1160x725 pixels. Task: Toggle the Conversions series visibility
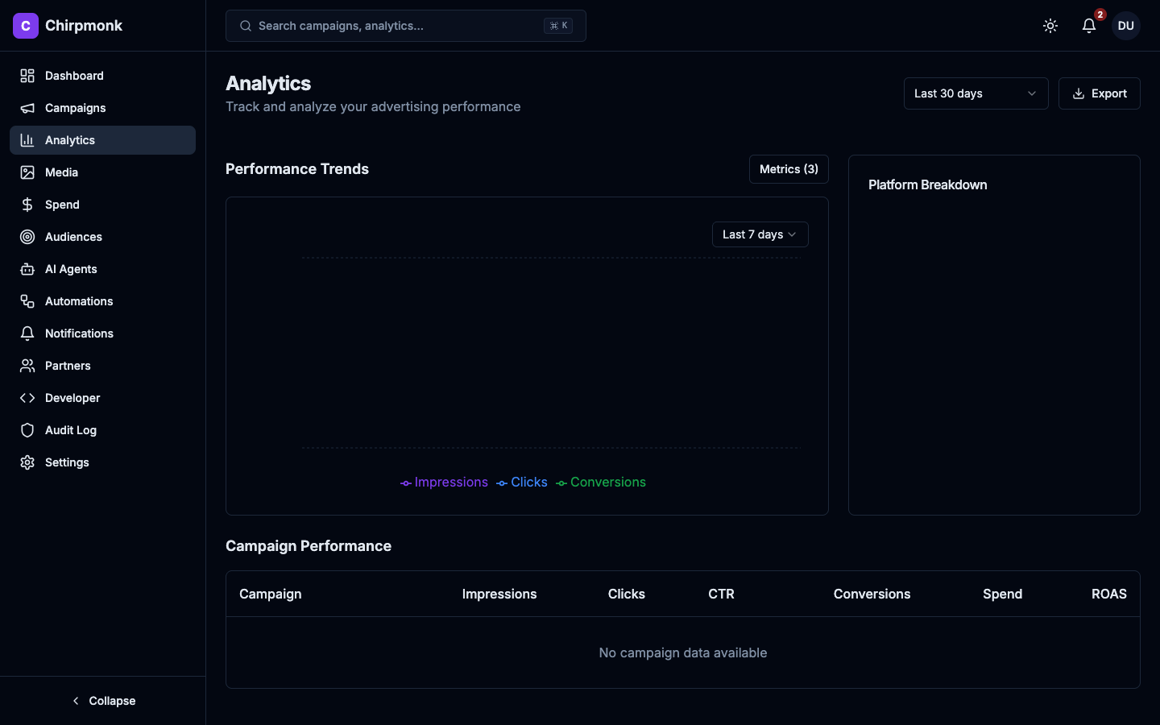coord(600,482)
